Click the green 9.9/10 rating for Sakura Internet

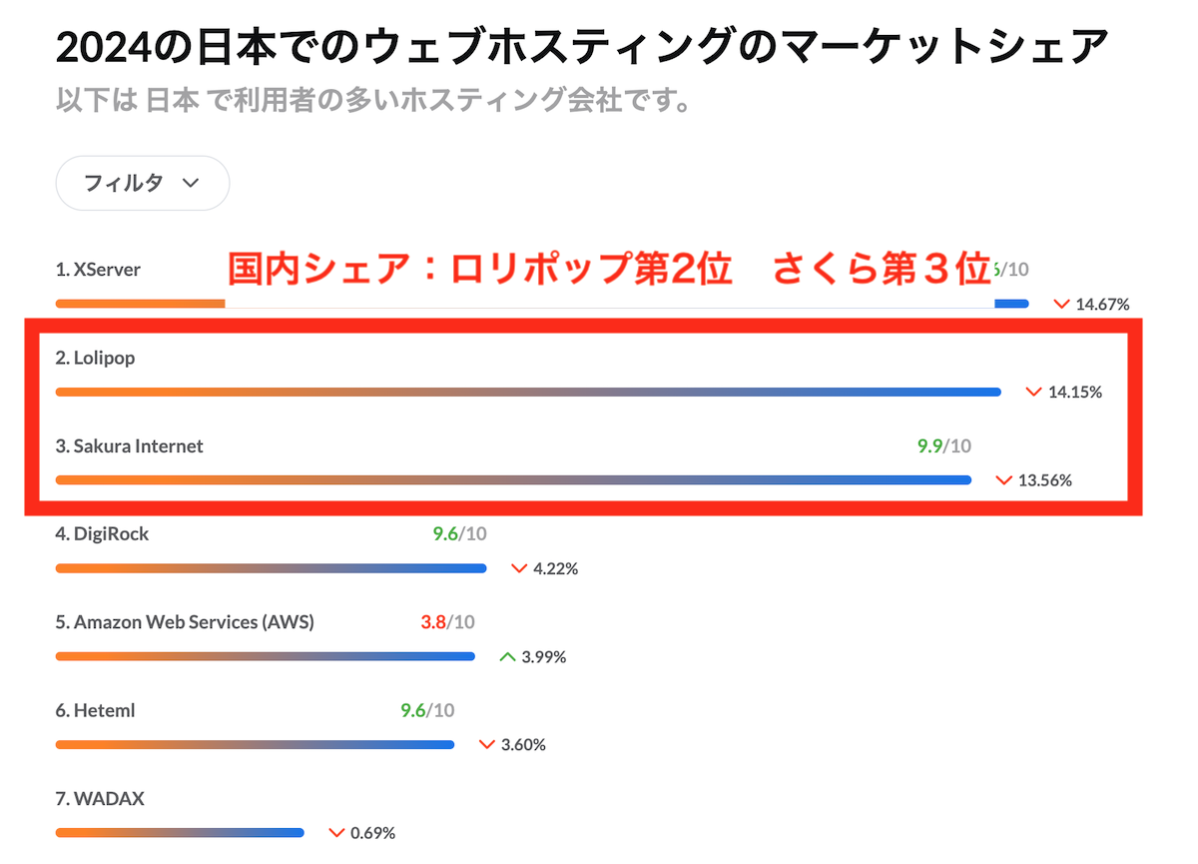tap(941, 445)
